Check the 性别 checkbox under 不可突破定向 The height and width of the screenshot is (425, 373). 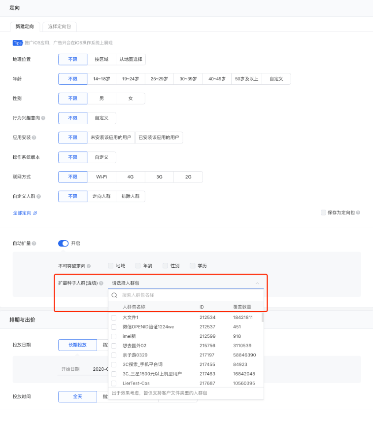(x=165, y=266)
